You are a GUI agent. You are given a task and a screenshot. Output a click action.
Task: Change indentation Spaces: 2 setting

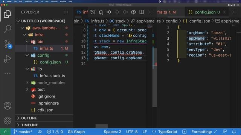click(x=112, y=132)
